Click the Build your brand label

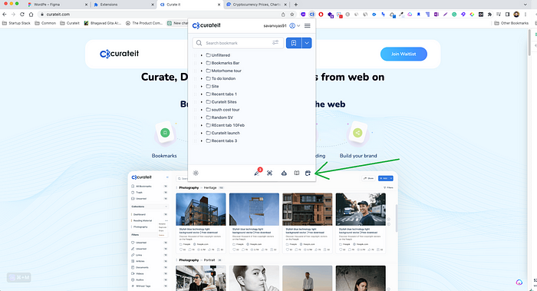[x=358, y=156]
